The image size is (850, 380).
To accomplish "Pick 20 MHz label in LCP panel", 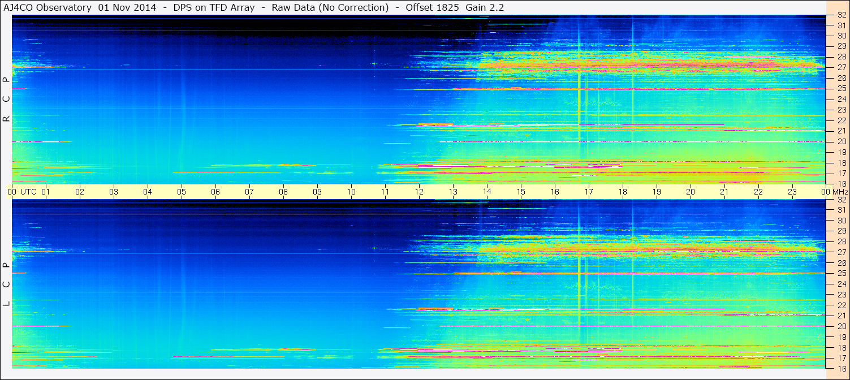I will pyautogui.click(x=841, y=326).
